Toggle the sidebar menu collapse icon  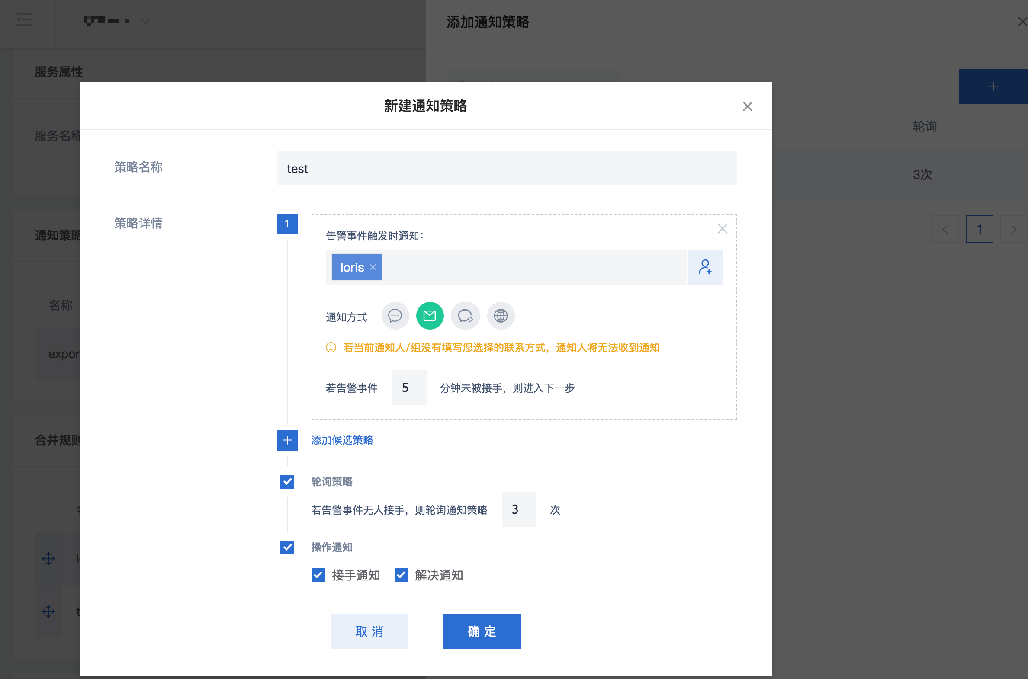click(x=24, y=19)
